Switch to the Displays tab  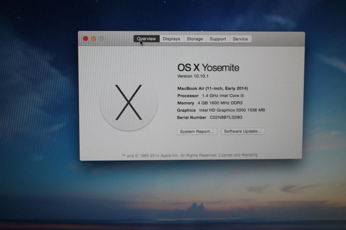(x=171, y=39)
